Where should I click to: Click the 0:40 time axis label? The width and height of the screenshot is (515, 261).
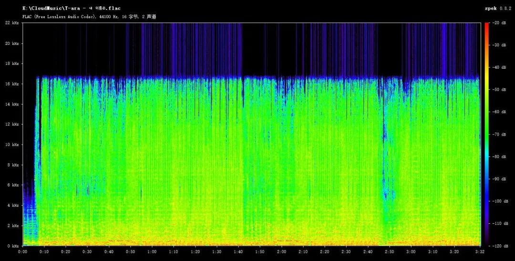coord(109,252)
